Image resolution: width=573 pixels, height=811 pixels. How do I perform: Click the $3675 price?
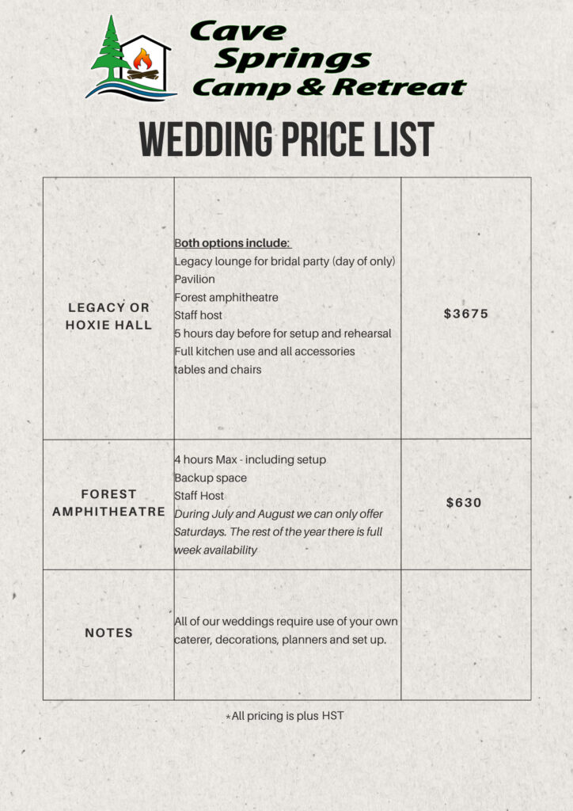tap(466, 314)
